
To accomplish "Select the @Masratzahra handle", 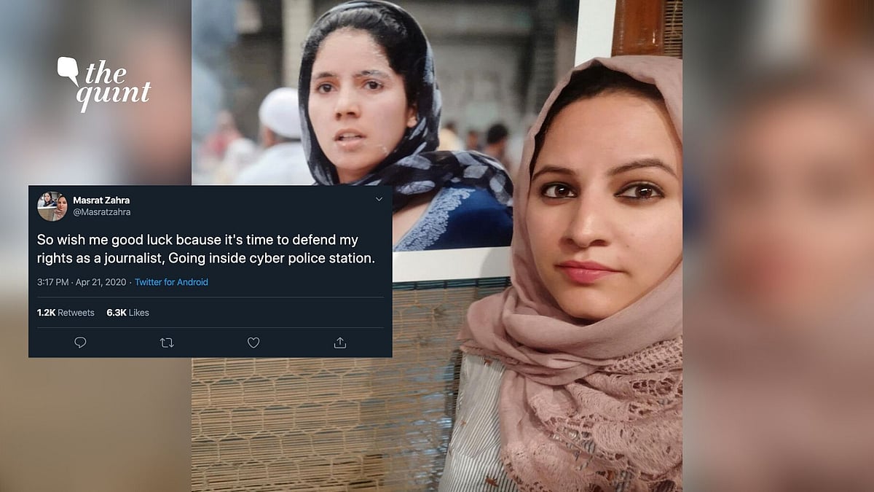I will point(102,212).
